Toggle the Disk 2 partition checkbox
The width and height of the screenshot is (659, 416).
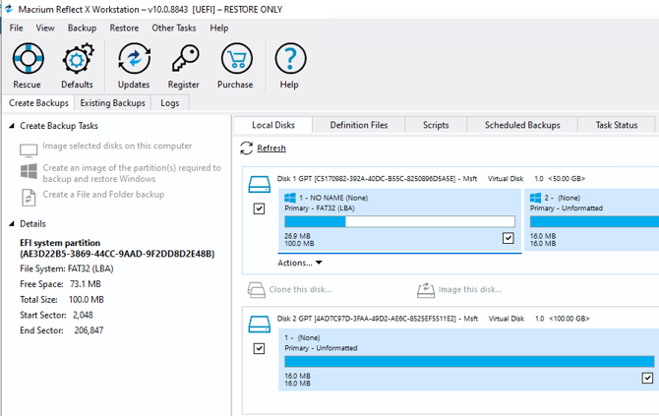646,378
